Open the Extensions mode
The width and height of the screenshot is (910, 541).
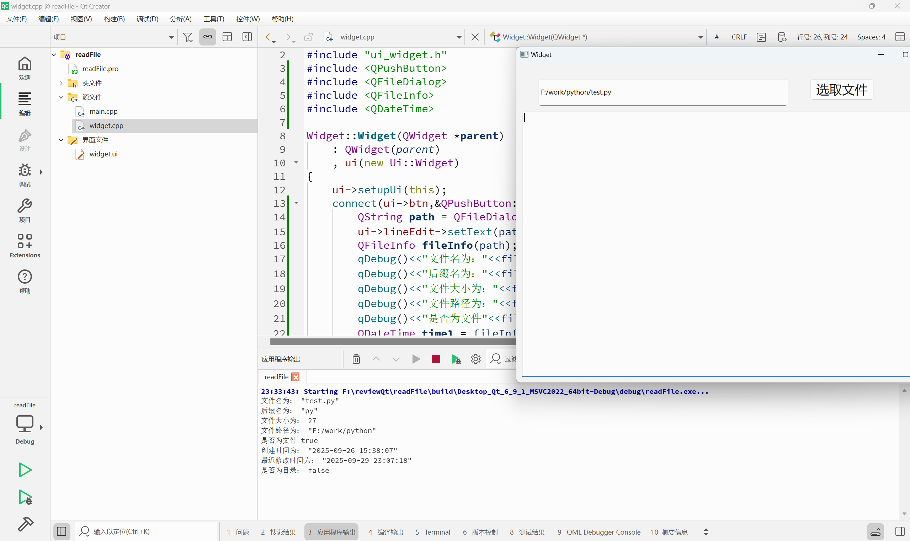pos(25,246)
